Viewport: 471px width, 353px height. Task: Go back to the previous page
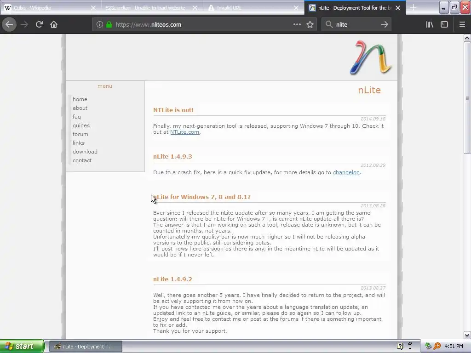click(x=9, y=25)
